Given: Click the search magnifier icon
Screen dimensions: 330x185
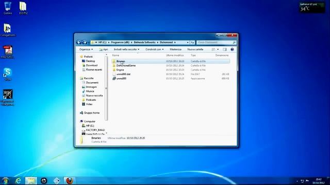Looking at the screenshot, I should tap(234, 42).
